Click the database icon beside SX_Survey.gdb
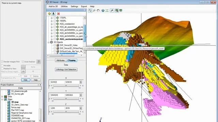This screenshot has height=122, width=218. (9, 94)
